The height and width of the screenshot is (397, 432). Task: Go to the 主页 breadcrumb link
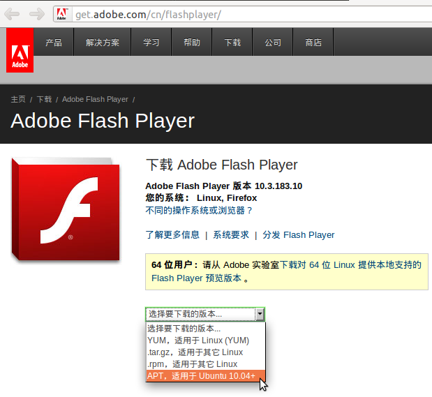click(x=18, y=99)
